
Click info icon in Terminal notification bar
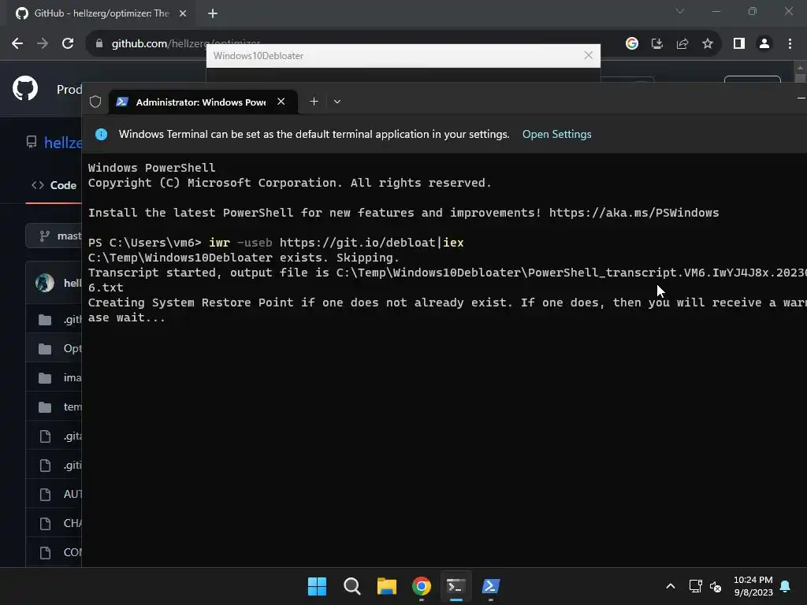tap(102, 134)
